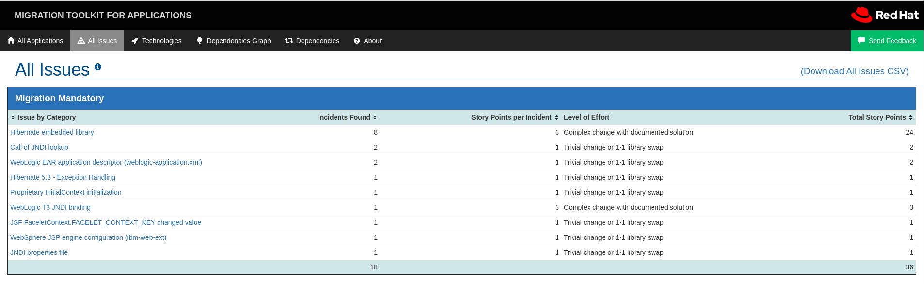
Task: Click Complex change text in Hibernate embedded row
Action: coord(628,132)
